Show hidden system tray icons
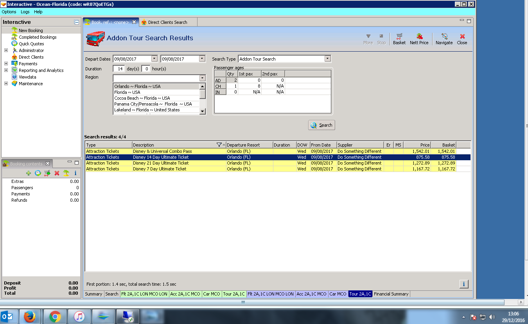The width and height of the screenshot is (528, 324). click(x=464, y=317)
